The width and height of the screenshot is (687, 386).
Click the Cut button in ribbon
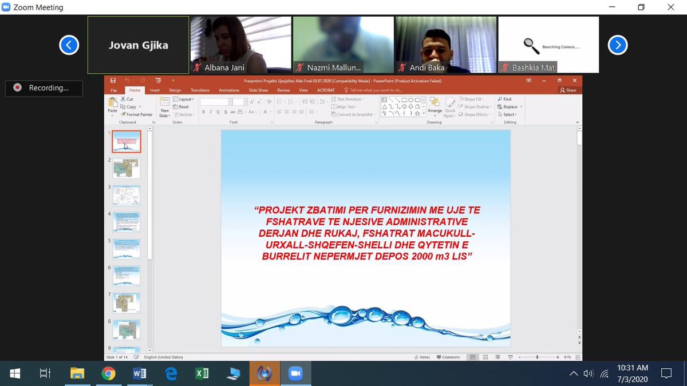pos(127,99)
